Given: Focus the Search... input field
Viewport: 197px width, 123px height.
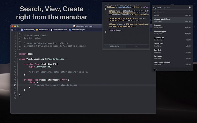Looking at the screenshot, I should click(x=172, y=12).
